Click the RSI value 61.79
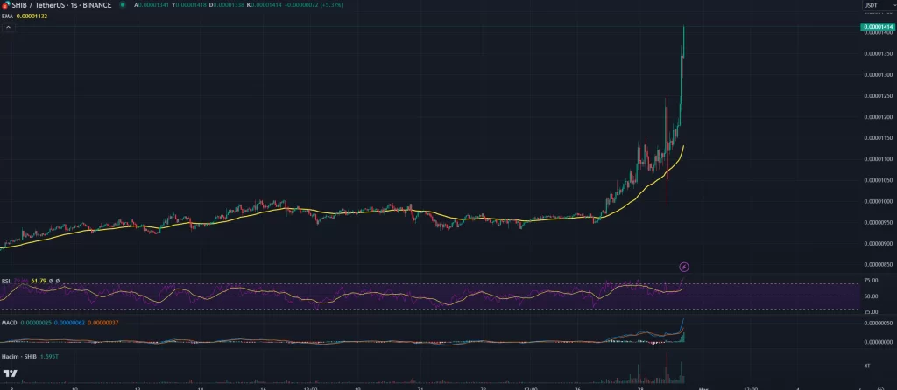This screenshot has width=897, height=390. point(38,281)
